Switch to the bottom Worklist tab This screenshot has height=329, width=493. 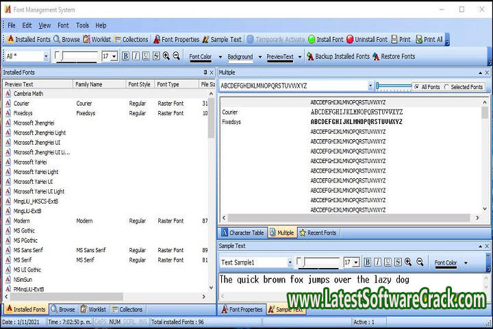93,309
